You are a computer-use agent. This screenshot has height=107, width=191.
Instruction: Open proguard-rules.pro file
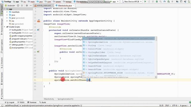click(21, 39)
